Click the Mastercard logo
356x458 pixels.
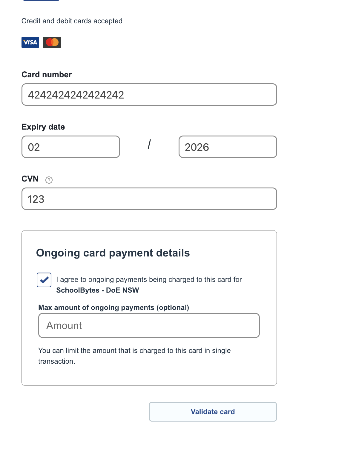[x=52, y=42]
